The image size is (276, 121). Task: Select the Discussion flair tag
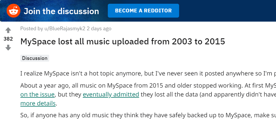point(35,58)
